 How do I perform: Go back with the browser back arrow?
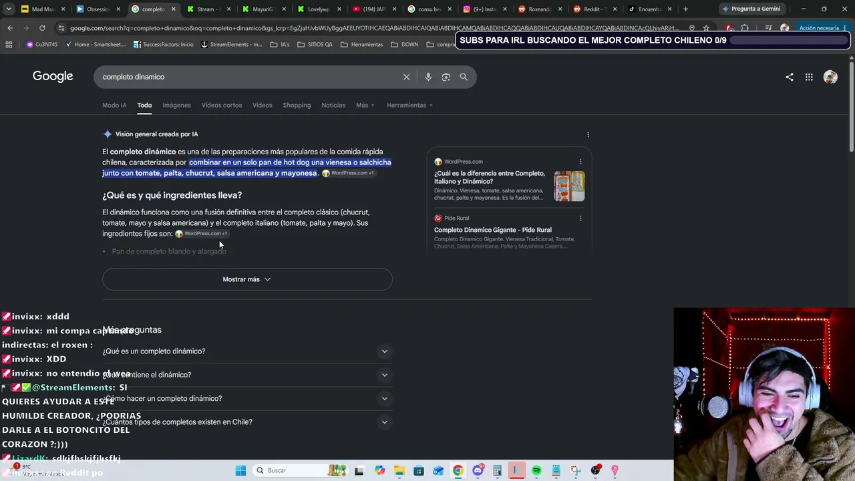point(10,28)
